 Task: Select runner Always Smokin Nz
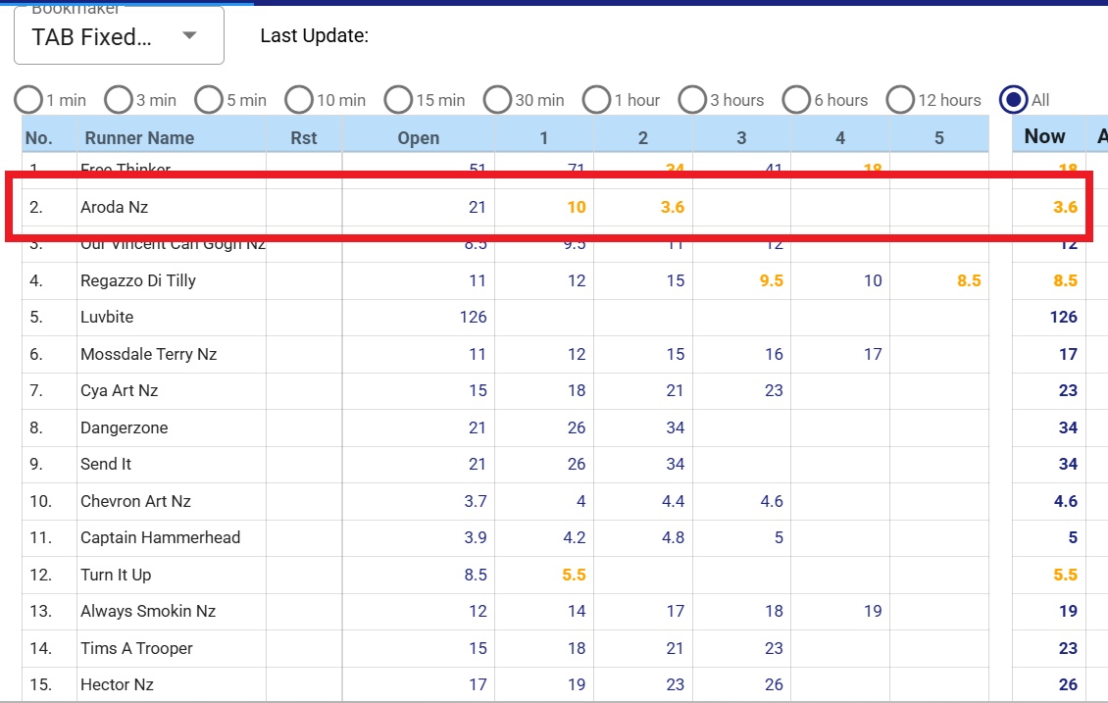point(148,611)
